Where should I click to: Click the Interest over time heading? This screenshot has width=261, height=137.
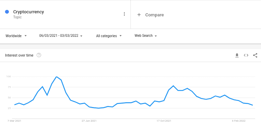(x=19, y=55)
